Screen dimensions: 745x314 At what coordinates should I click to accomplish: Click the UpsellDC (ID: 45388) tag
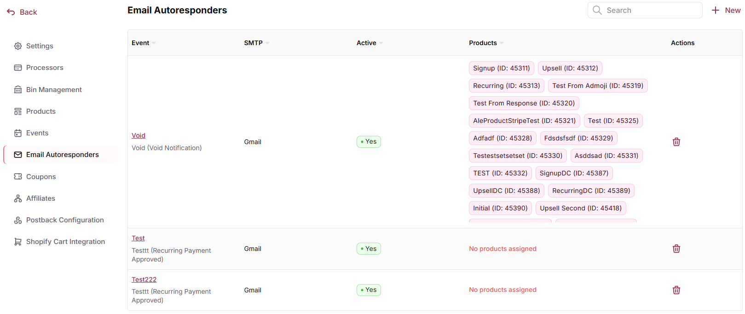507,191
